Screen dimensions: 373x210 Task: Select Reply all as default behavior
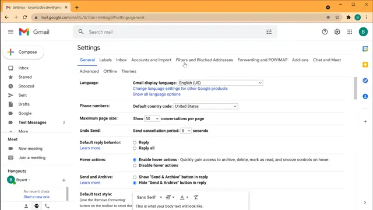click(135, 148)
